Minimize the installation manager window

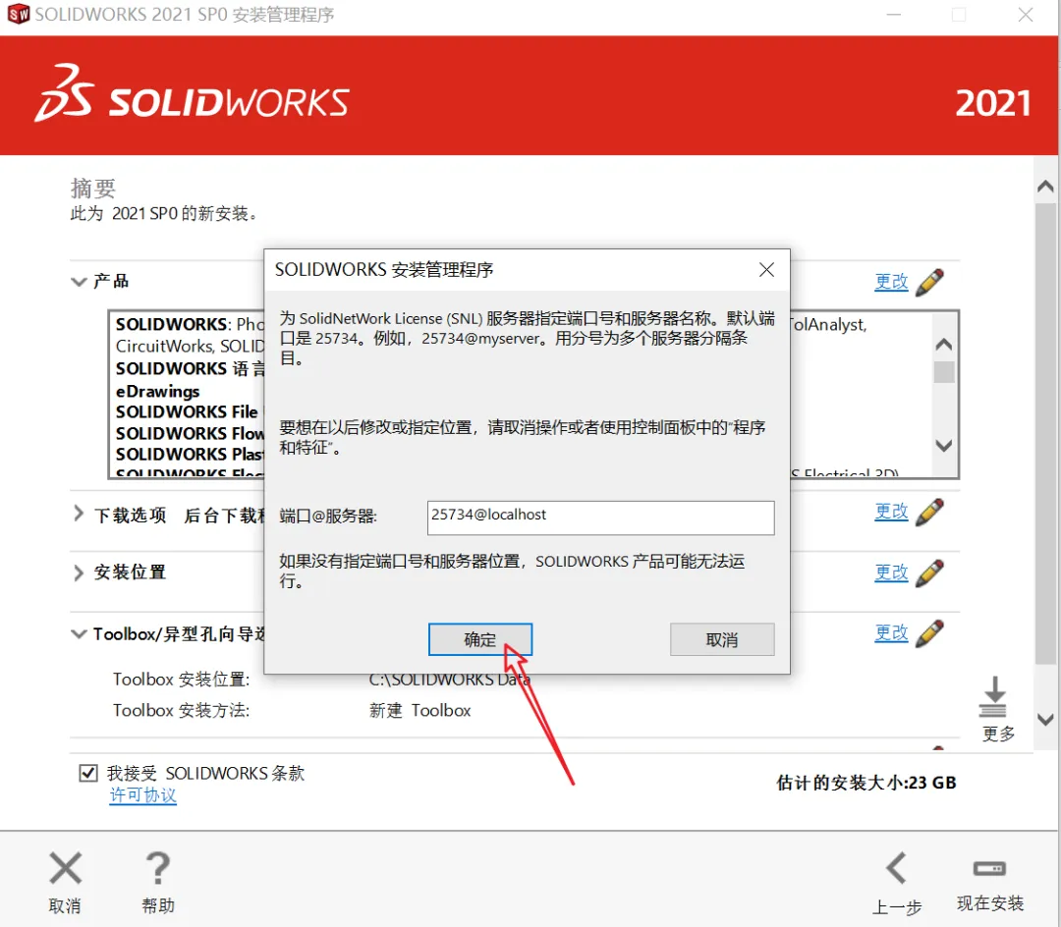point(894,14)
